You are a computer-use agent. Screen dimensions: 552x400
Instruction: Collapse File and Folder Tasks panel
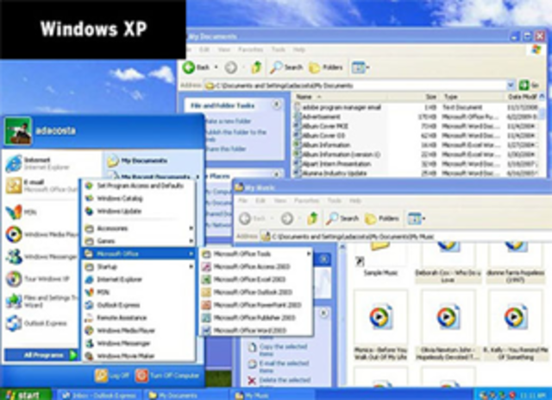click(277, 105)
